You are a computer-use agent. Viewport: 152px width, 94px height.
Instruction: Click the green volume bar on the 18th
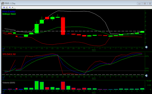42,86
